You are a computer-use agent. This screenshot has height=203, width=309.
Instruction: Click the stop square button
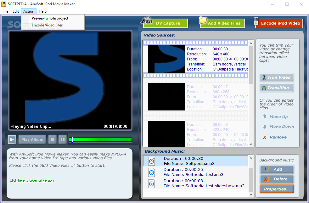point(53,139)
